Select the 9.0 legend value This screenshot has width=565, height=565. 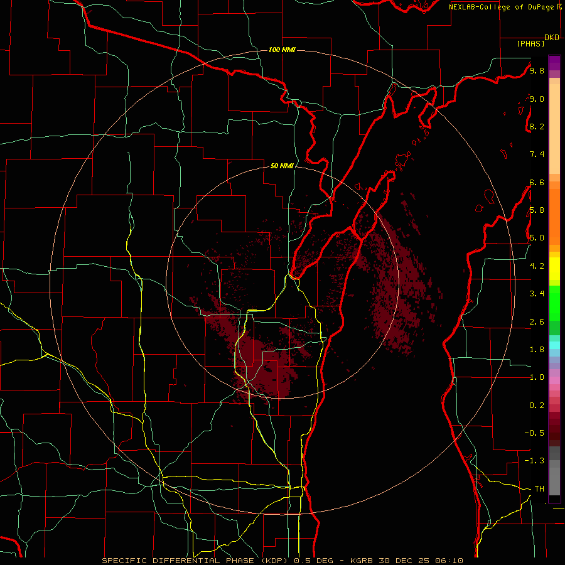[537, 99]
